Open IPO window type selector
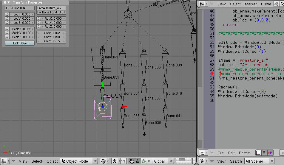This screenshot has height=165, width=284. tap(203, 4)
